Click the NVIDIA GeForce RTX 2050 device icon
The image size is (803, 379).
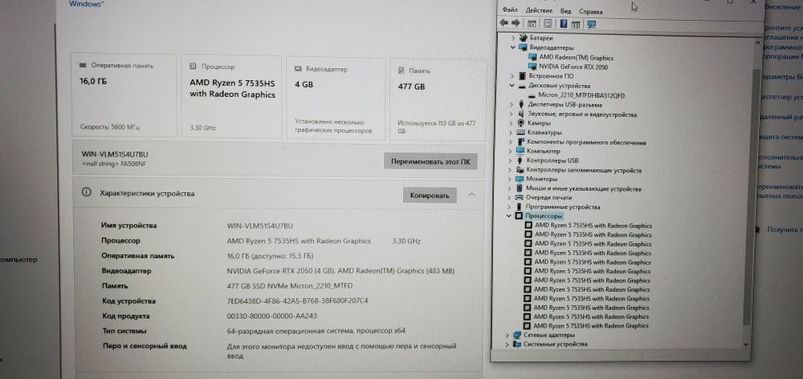click(x=532, y=67)
